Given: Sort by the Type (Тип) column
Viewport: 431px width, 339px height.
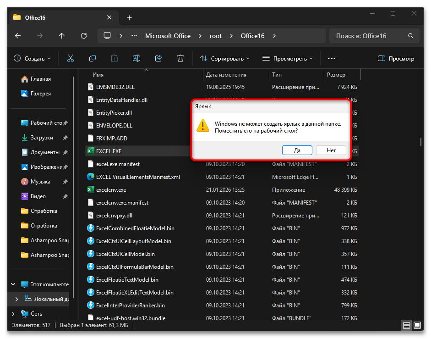Looking at the screenshot, I should coord(296,75).
